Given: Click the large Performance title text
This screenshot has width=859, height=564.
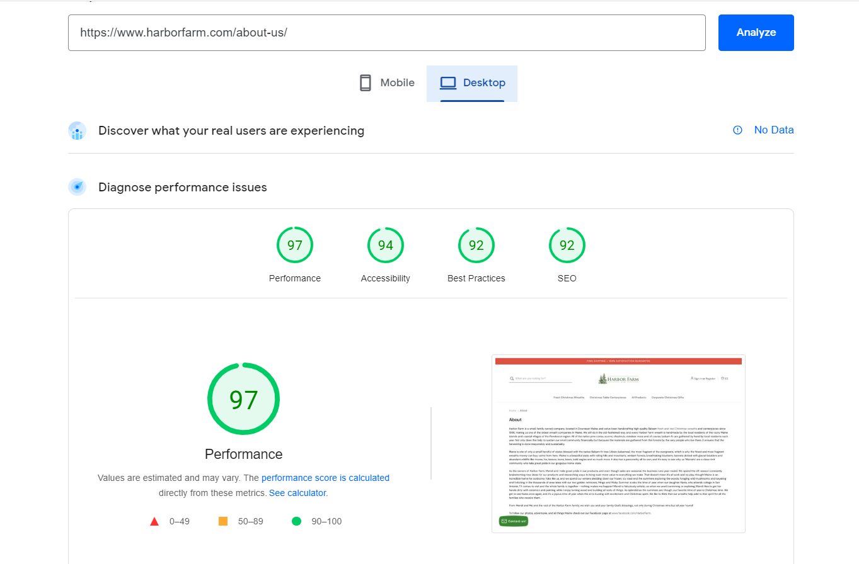Looking at the screenshot, I should coord(244,454).
